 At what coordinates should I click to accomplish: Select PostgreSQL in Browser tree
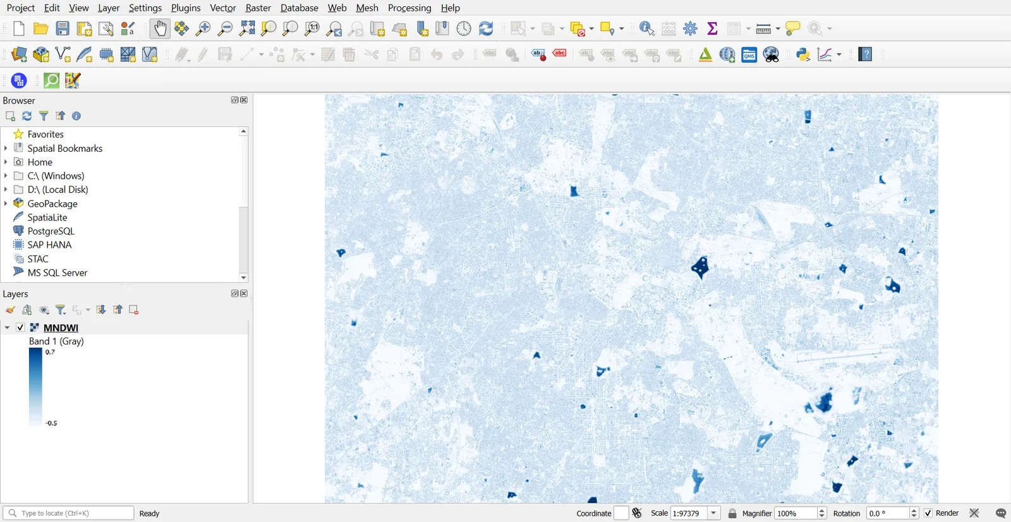point(51,231)
